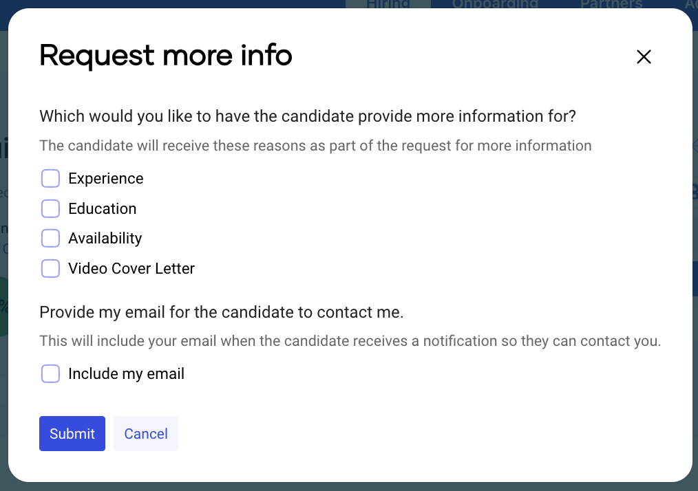698x491 pixels.
Task: Click the Video Cover Letter label
Action: click(131, 268)
